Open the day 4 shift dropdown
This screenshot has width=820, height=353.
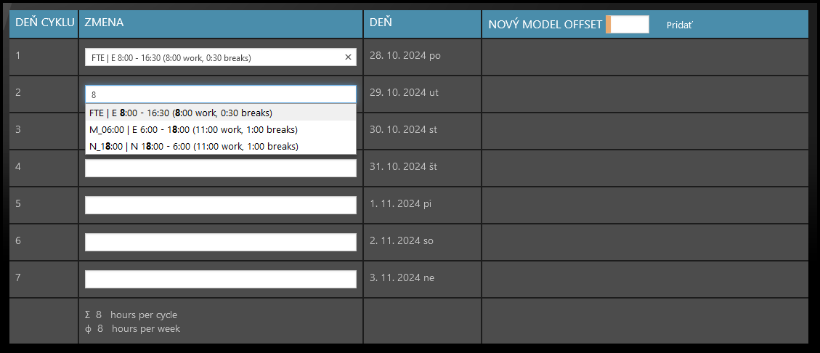(220, 168)
